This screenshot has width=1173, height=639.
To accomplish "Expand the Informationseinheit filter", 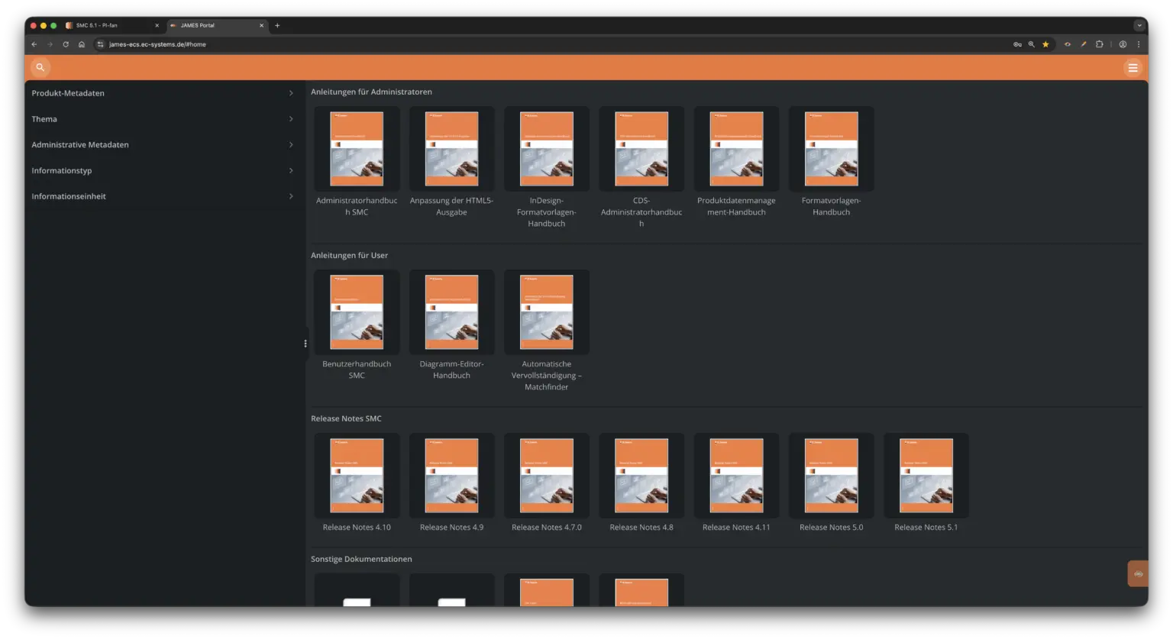I will [x=163, y=196].
